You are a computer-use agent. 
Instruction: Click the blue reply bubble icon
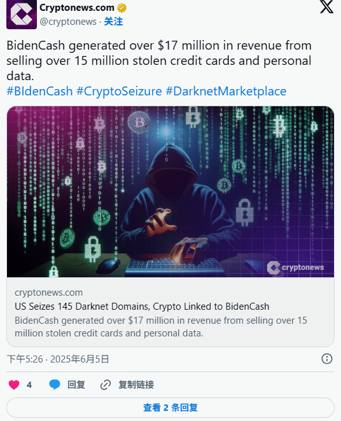(55, 385)
